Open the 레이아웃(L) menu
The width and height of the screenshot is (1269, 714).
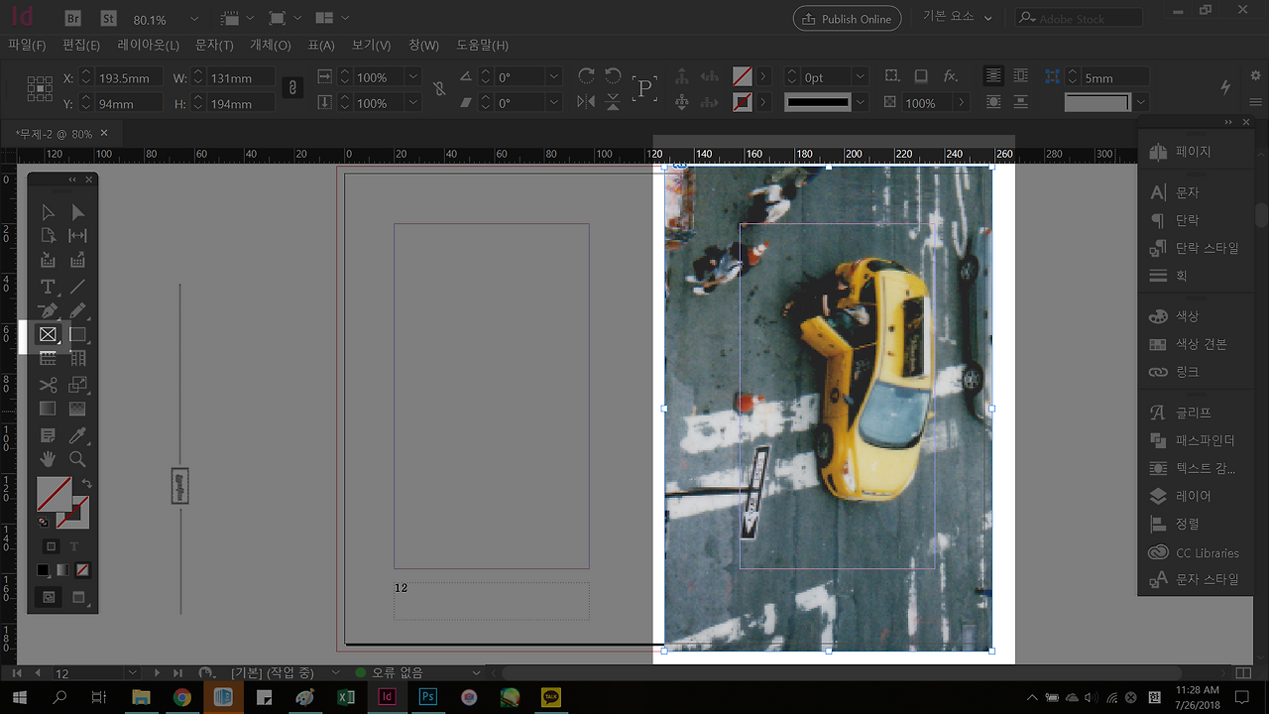coord(148,46)
